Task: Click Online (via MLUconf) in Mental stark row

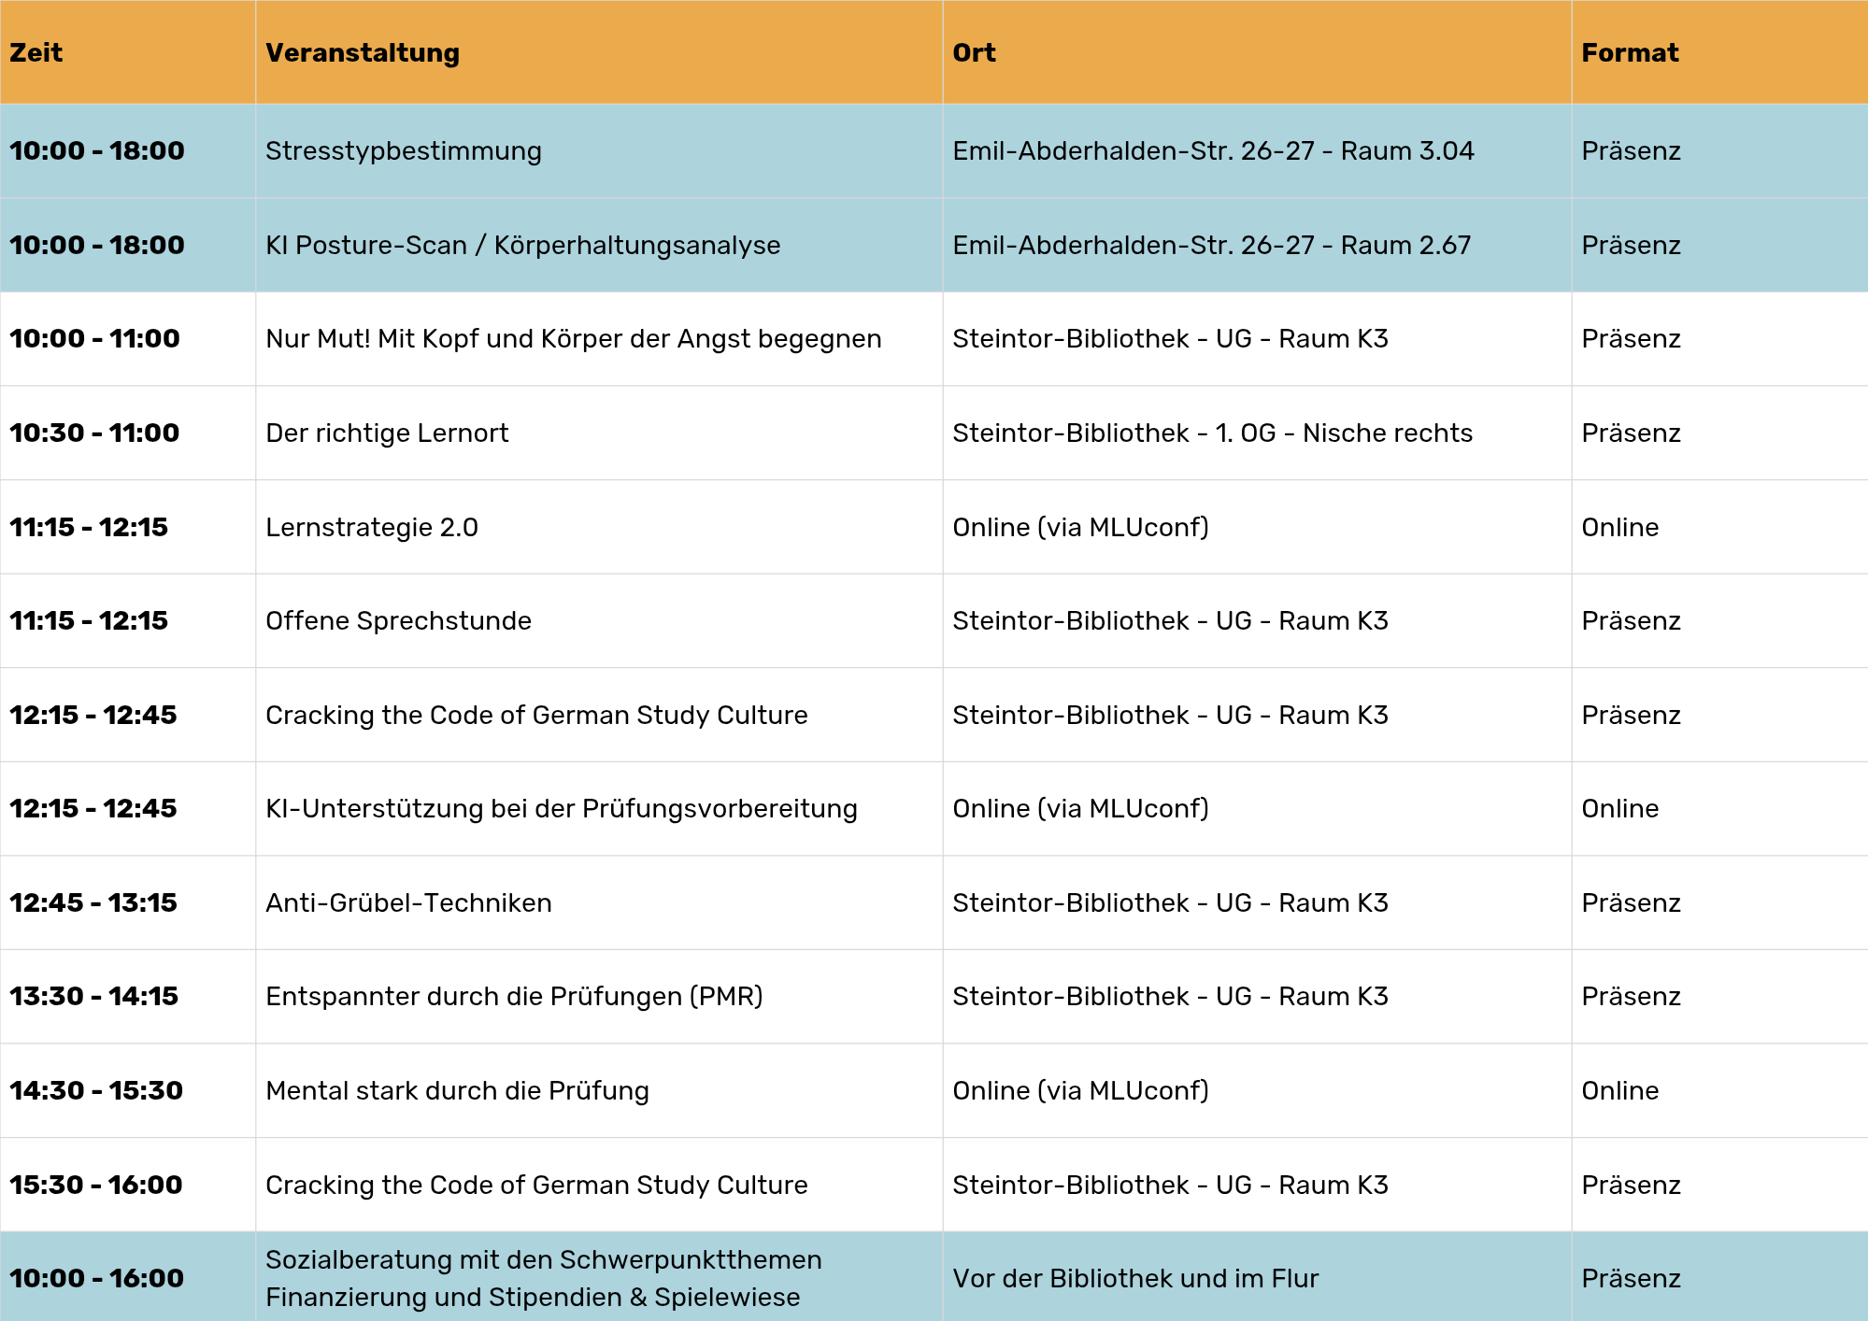Action: pos(1257,1090)
